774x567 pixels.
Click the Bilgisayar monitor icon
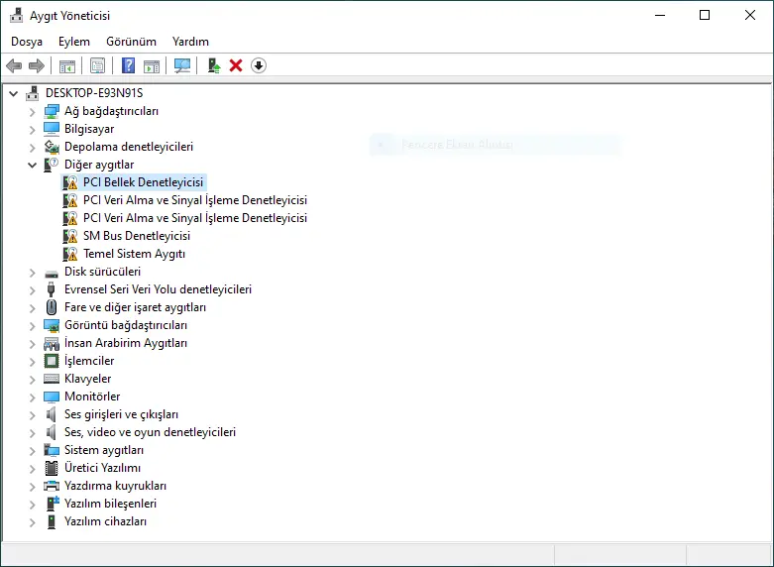[x=52, y=129]
